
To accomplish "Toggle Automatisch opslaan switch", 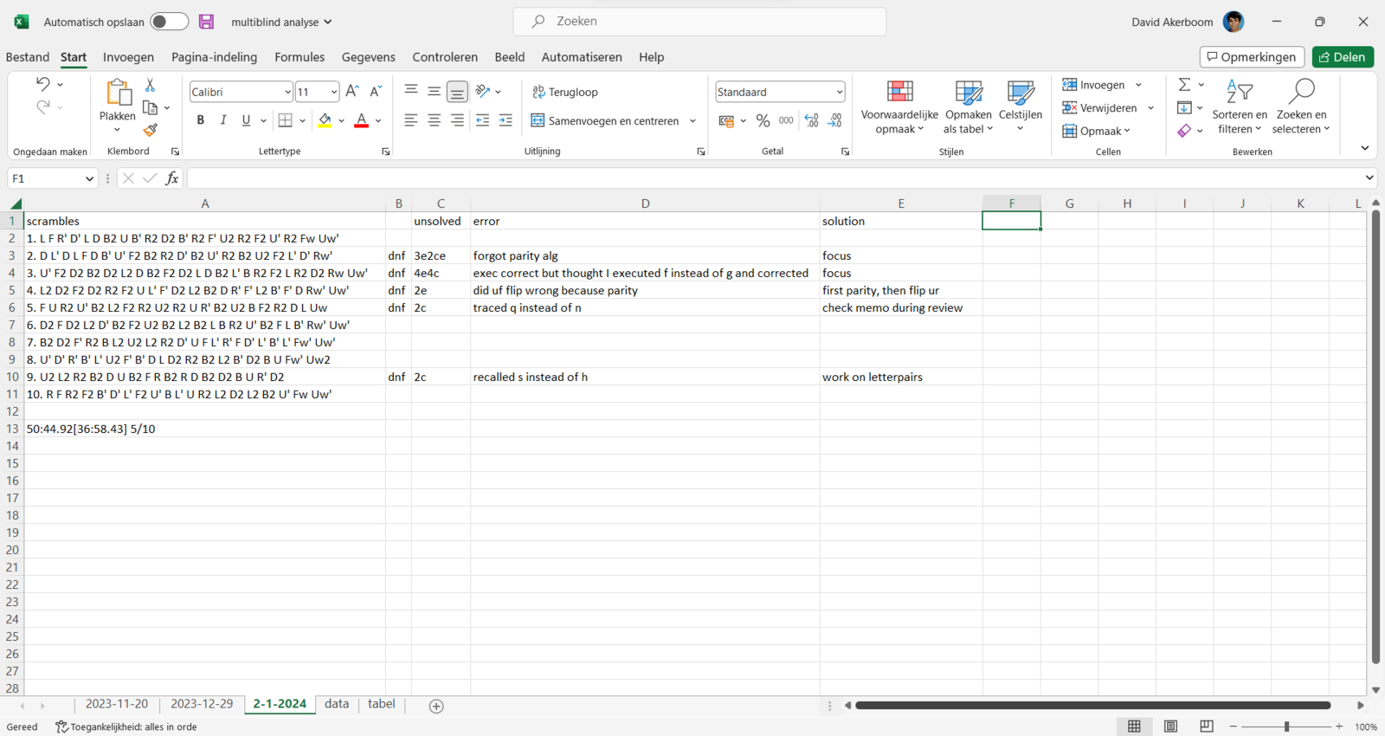I will tap(170, 22).
